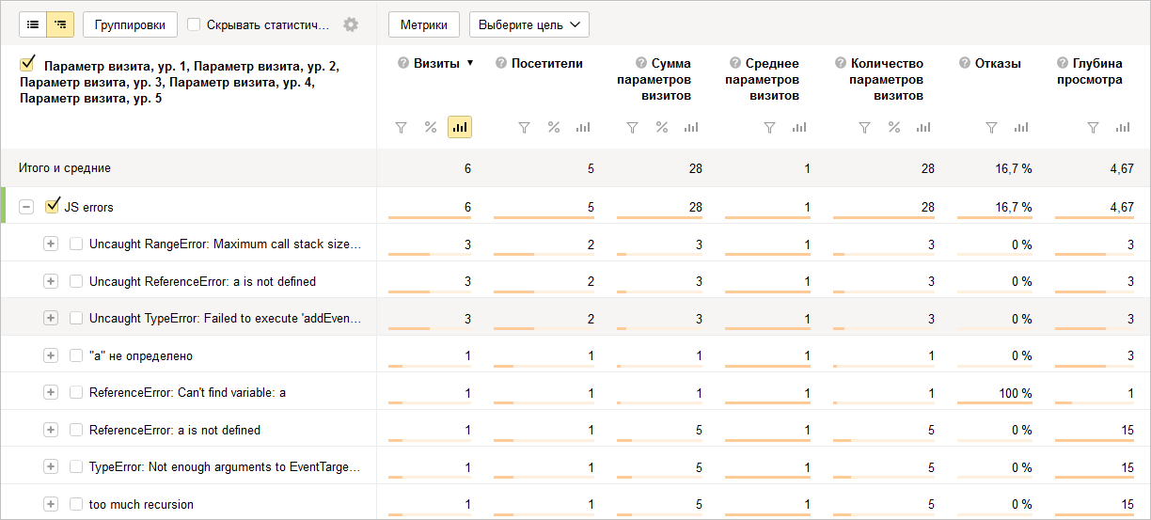
Task: Click Итого и средние row label
Action: [65, 168]
